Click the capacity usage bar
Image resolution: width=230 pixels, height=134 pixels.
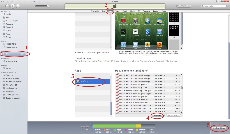pyautogui.click(x=124, y=126)
